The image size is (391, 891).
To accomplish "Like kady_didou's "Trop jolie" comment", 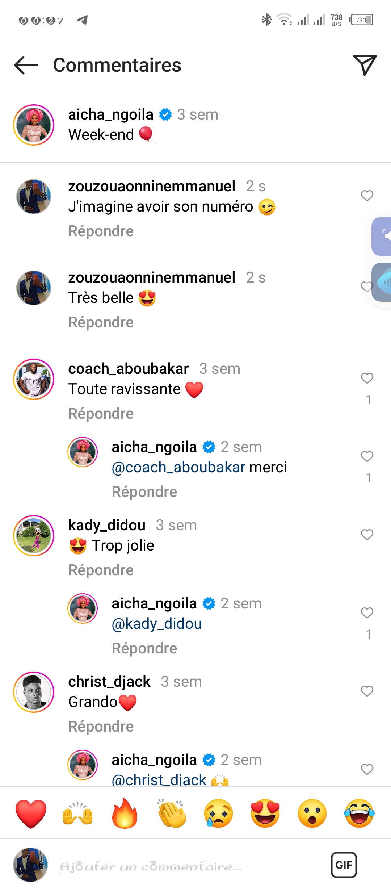I will [367, 535].
